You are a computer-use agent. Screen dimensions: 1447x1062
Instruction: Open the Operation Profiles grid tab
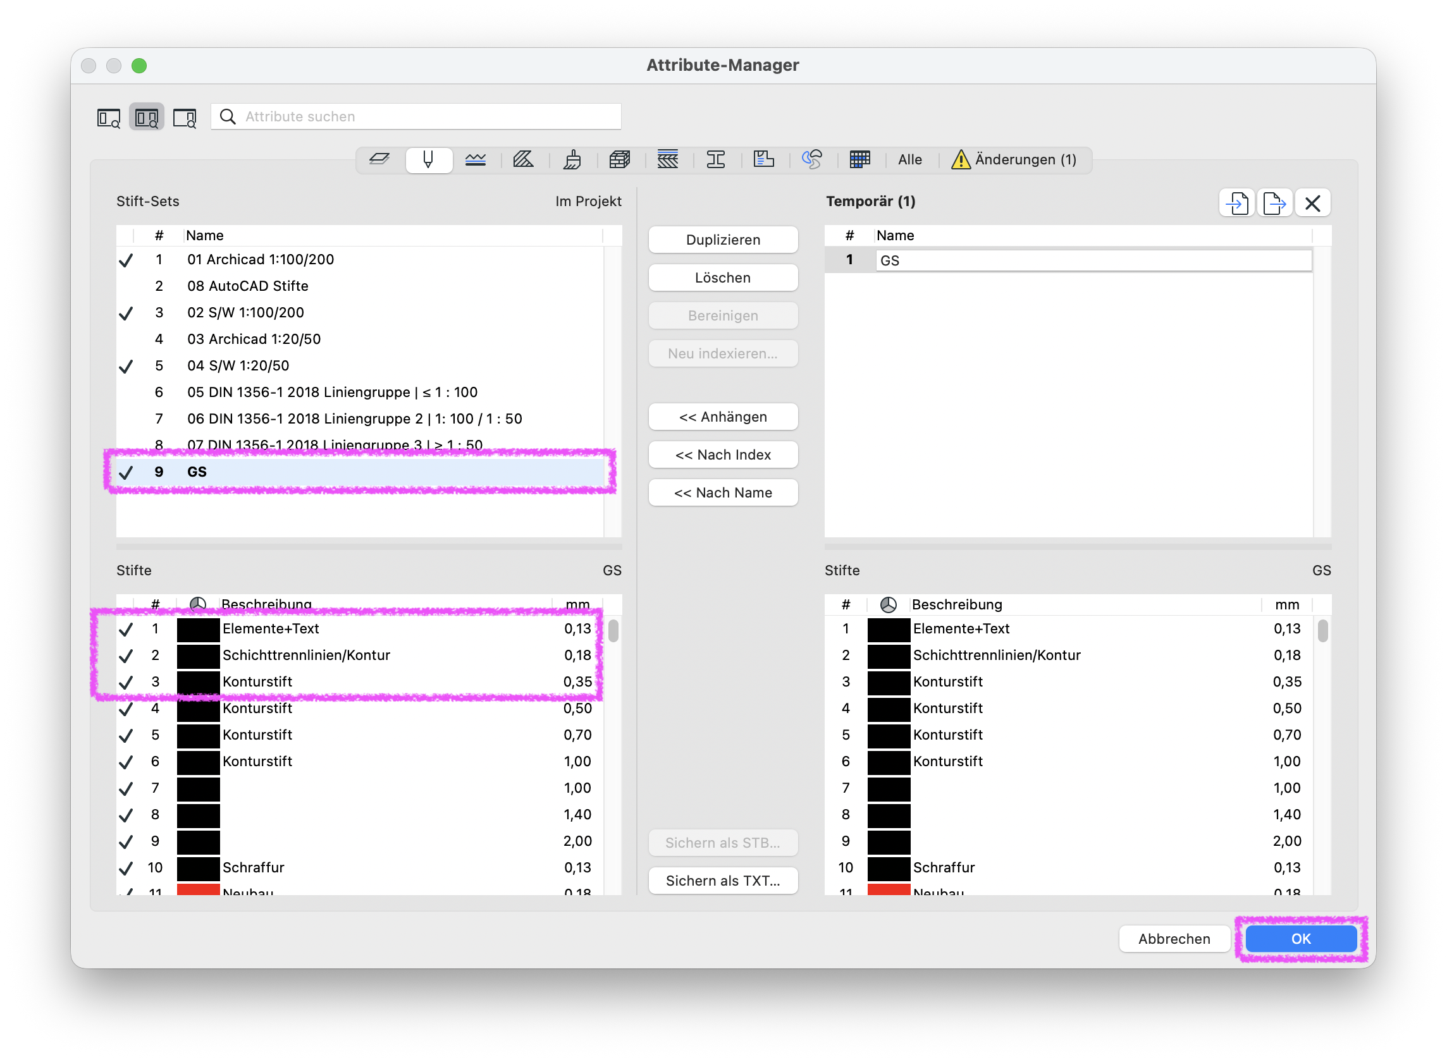tap(860, 159)
